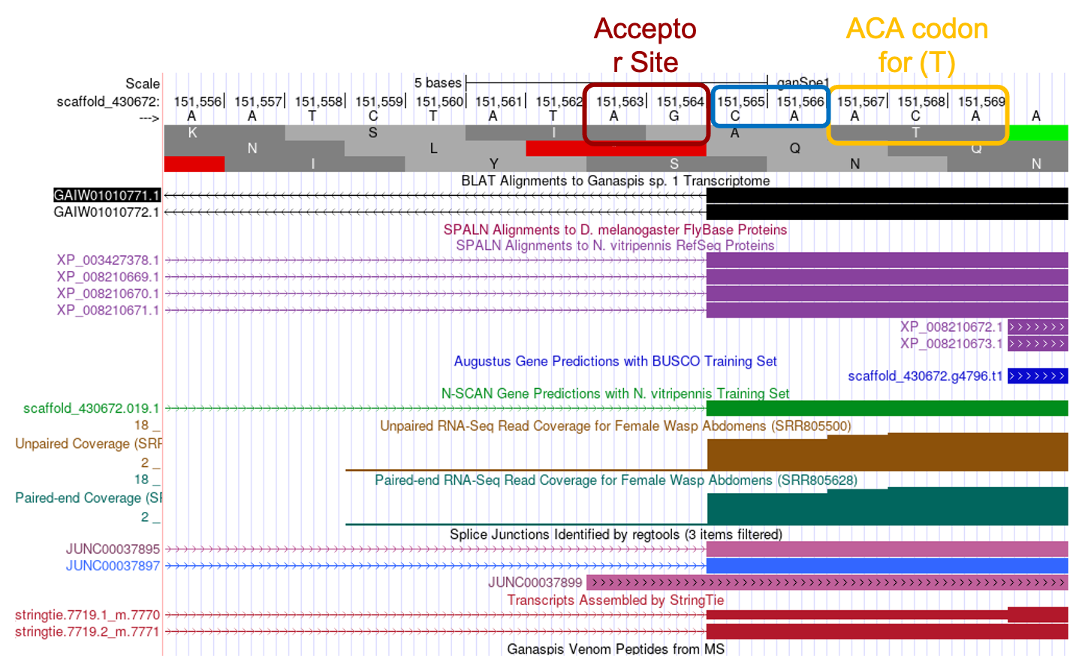Click the green start codon box

click(x=1038, y=133)
